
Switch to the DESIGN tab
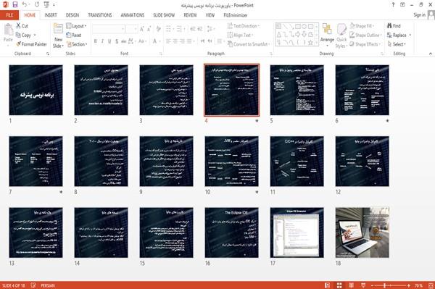tap(72, 15)
